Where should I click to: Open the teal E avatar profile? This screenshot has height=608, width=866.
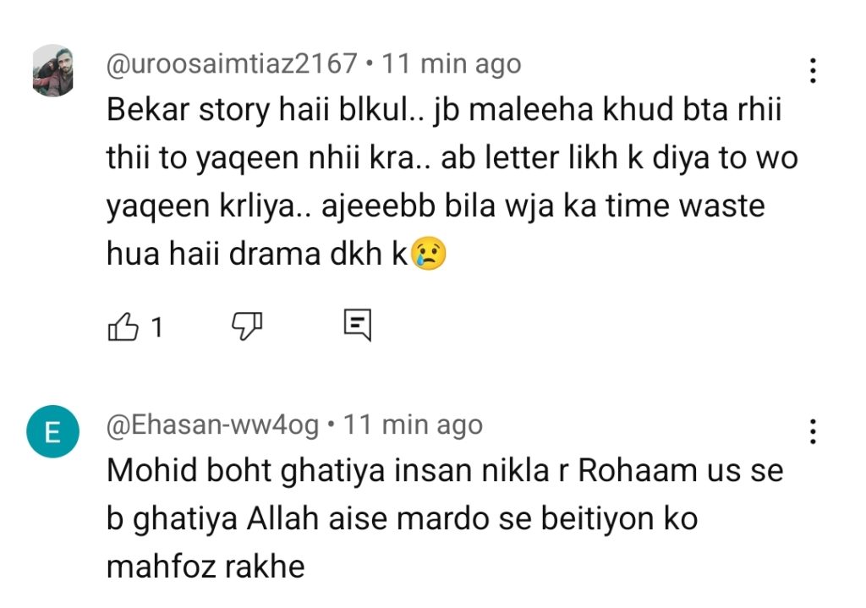[52, 435]
